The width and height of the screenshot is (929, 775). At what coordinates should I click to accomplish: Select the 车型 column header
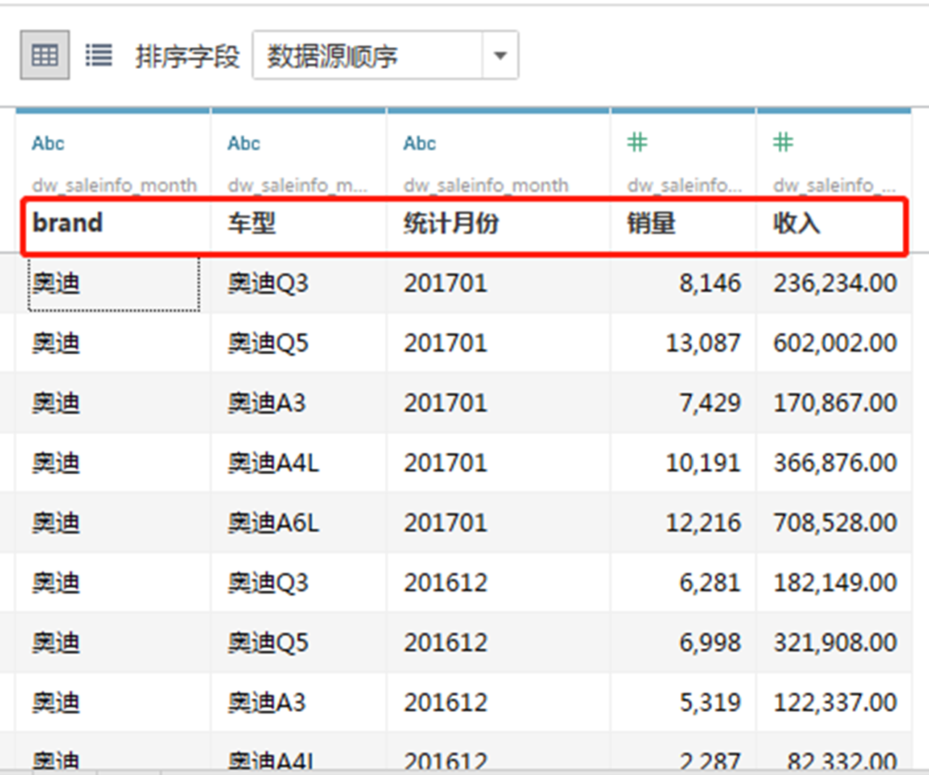[x=252, y=223]
